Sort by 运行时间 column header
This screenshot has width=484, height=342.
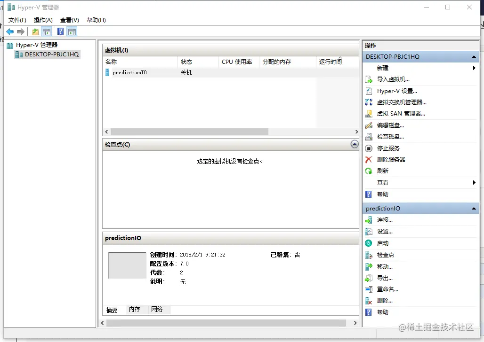[x=338, y=62]
